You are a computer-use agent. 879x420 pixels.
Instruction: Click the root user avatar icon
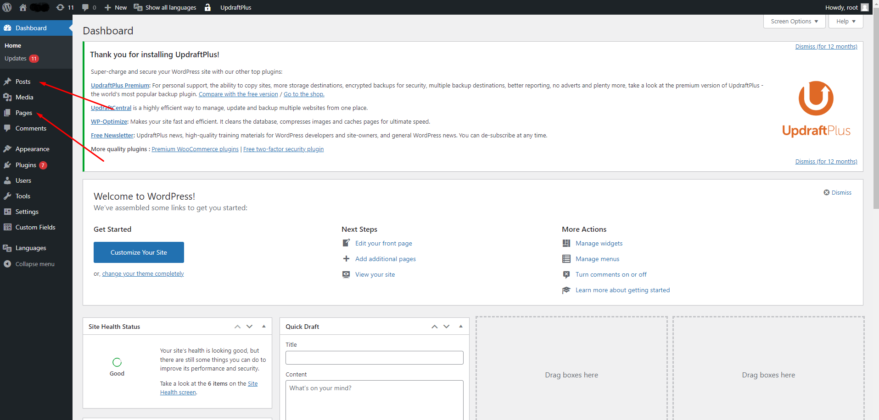click(x=865, y=7)
